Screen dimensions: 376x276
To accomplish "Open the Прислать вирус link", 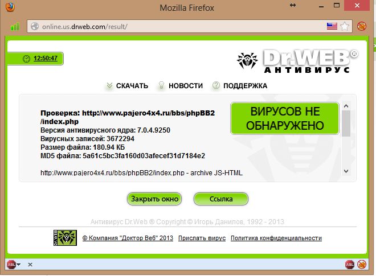I will click(202, 238).
